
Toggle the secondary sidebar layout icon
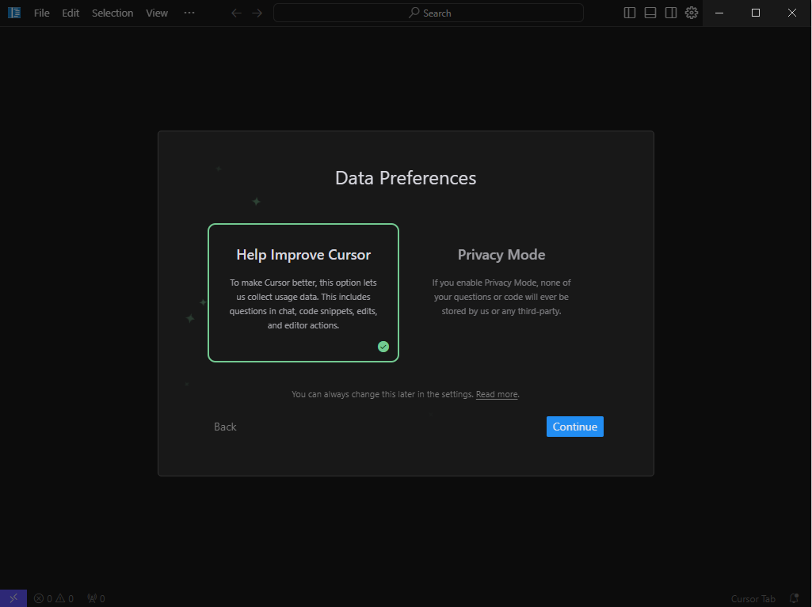[671, 13]
